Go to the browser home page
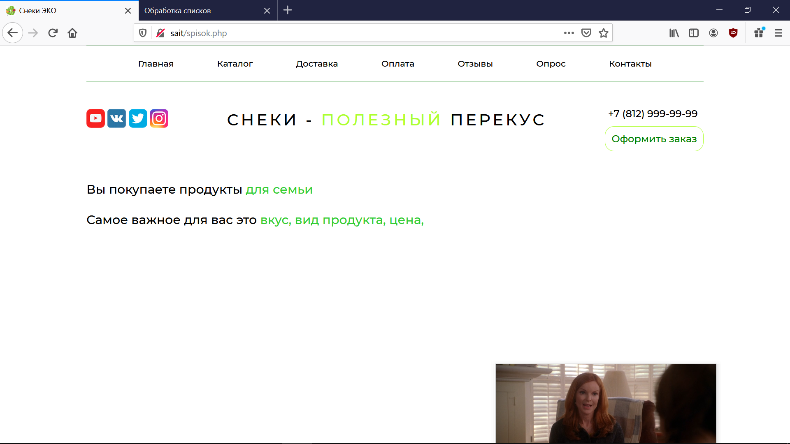This screenshot has height=444, width=790. tap(72, 33)
